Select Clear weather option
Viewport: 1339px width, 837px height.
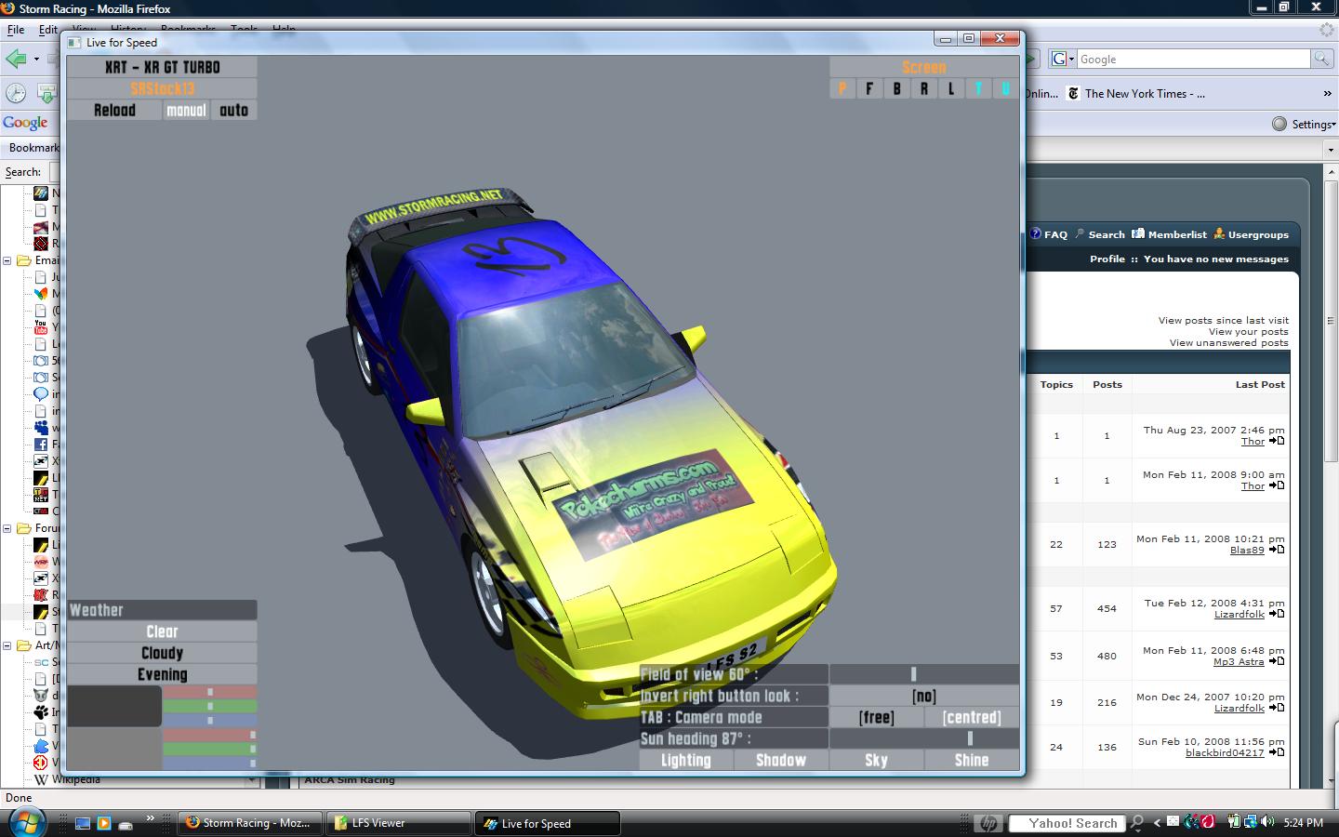(162, 631)
